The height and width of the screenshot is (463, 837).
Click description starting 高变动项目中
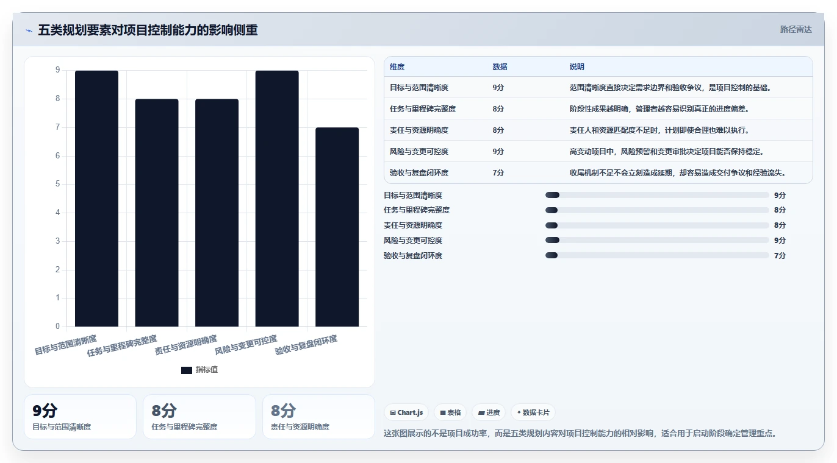[667, 152]
